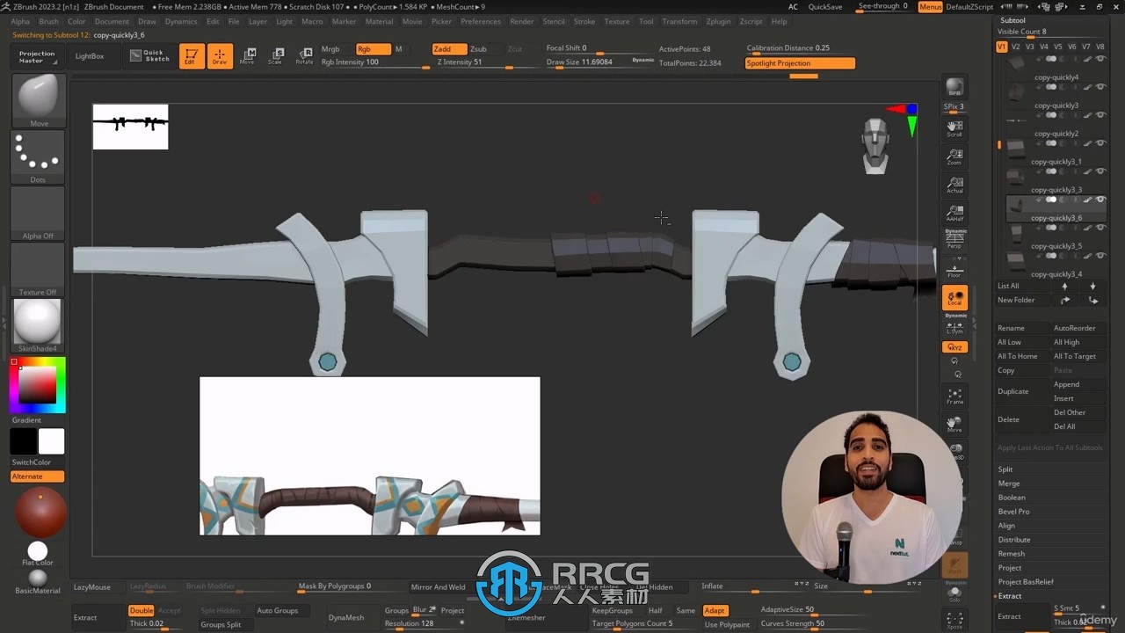
Task: Adjust the Z Intensity slider
Action: [486, 62]
